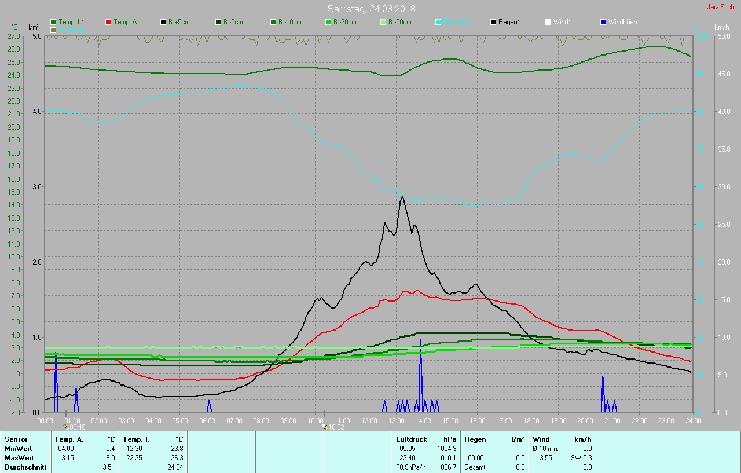Click the dark green Temp. I. legend square

(54, 22)
